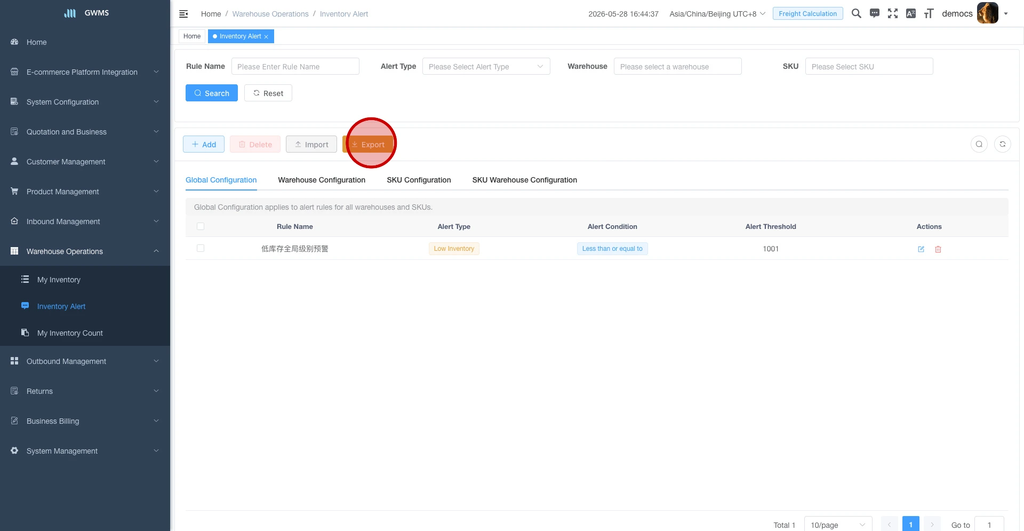Click Inbound Management sidebar icon
Screen dimensions: 1024x531
pos(14,221)
